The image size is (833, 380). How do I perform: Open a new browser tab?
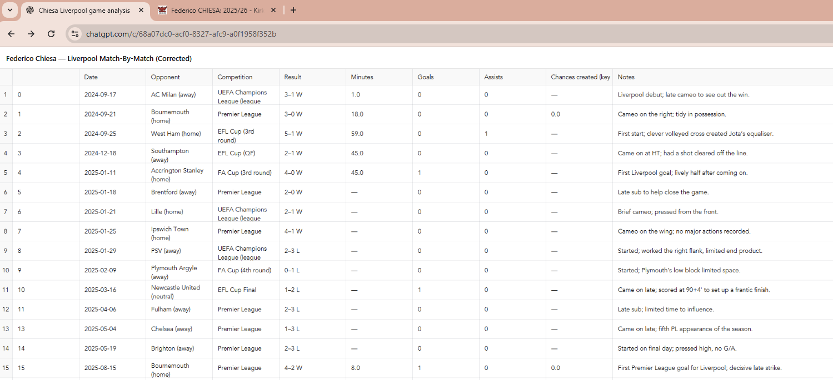pos(293,10)
